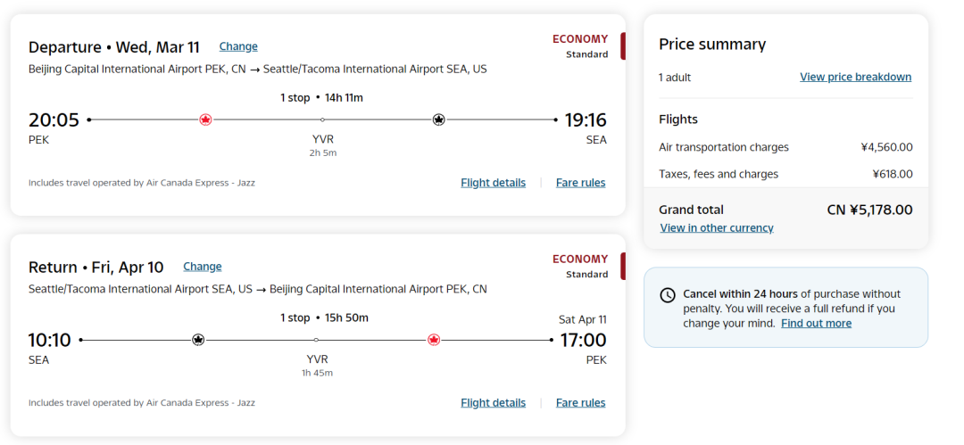
Task: Click the clock icon in cancellation notice
Action: click(x=668, y=295)
